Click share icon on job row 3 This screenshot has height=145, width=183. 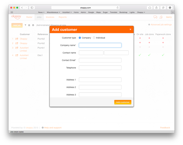17,48
